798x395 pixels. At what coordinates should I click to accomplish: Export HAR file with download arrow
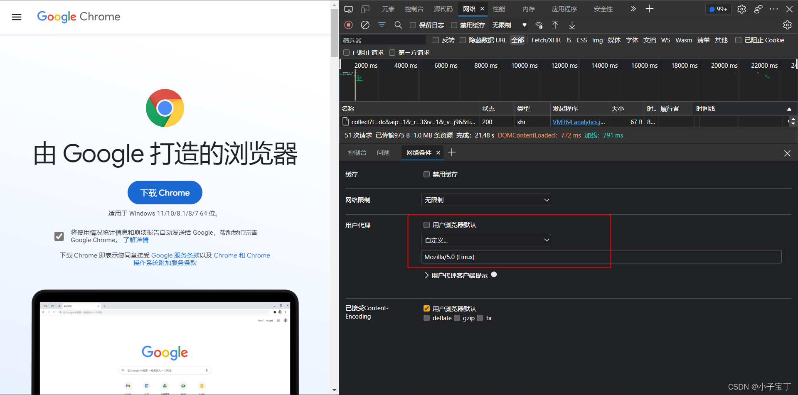[572, 25]
